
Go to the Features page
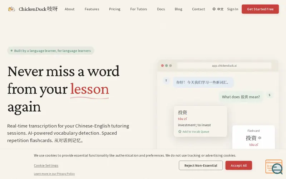pos(92,9)
